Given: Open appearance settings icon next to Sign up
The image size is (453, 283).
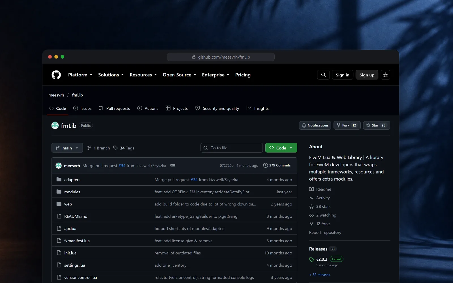Looking at the screenshot, I should pyautogui.click(x=385, y=75).
